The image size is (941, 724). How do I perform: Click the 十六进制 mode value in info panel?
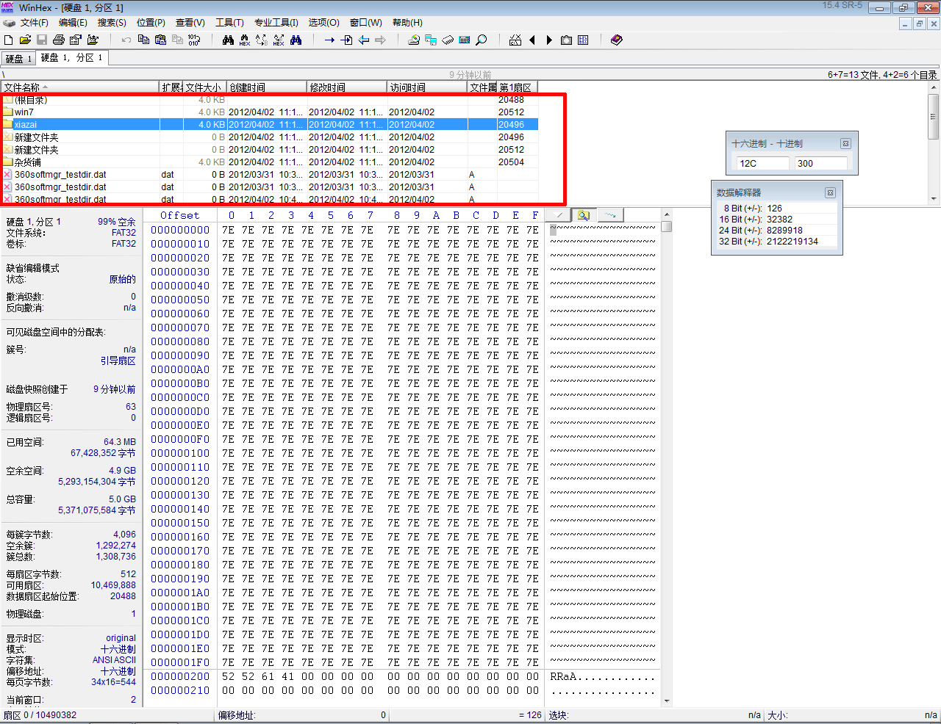click(x=118, y=650)
